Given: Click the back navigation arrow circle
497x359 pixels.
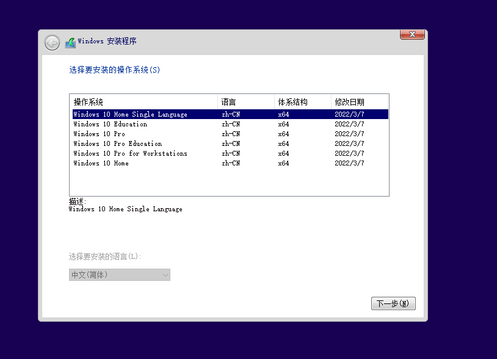Looking at the screenshot, I should (x=52, y=43).
